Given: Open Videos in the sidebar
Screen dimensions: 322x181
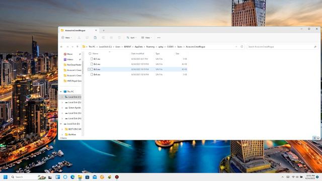Looking at the screenshot, I should pos(70,59).
